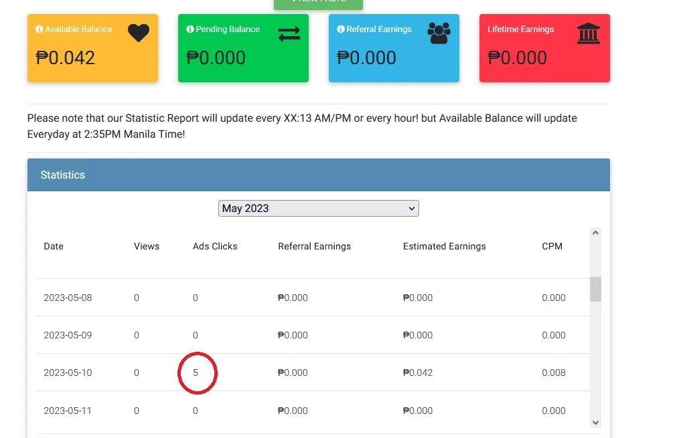Image resolution: width=679 pixels, height=438 pixels.
Task: Click the CPM value for 2023-05-09
Action: (x=553, y=335)
